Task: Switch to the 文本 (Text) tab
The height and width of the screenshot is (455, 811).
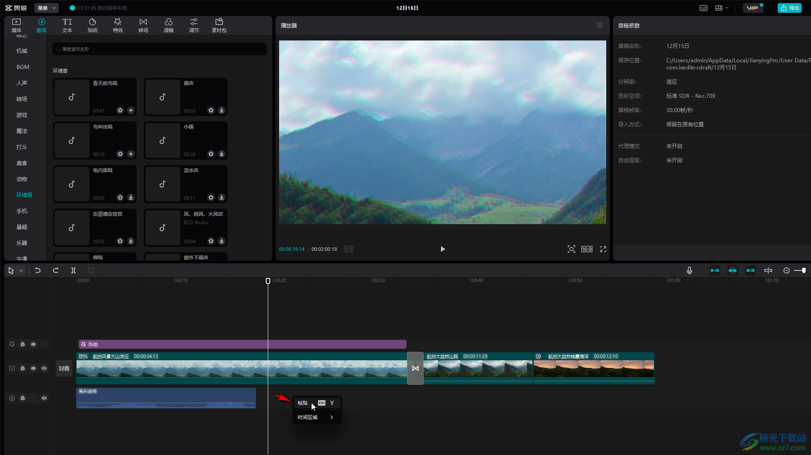Action: [67, 25]
